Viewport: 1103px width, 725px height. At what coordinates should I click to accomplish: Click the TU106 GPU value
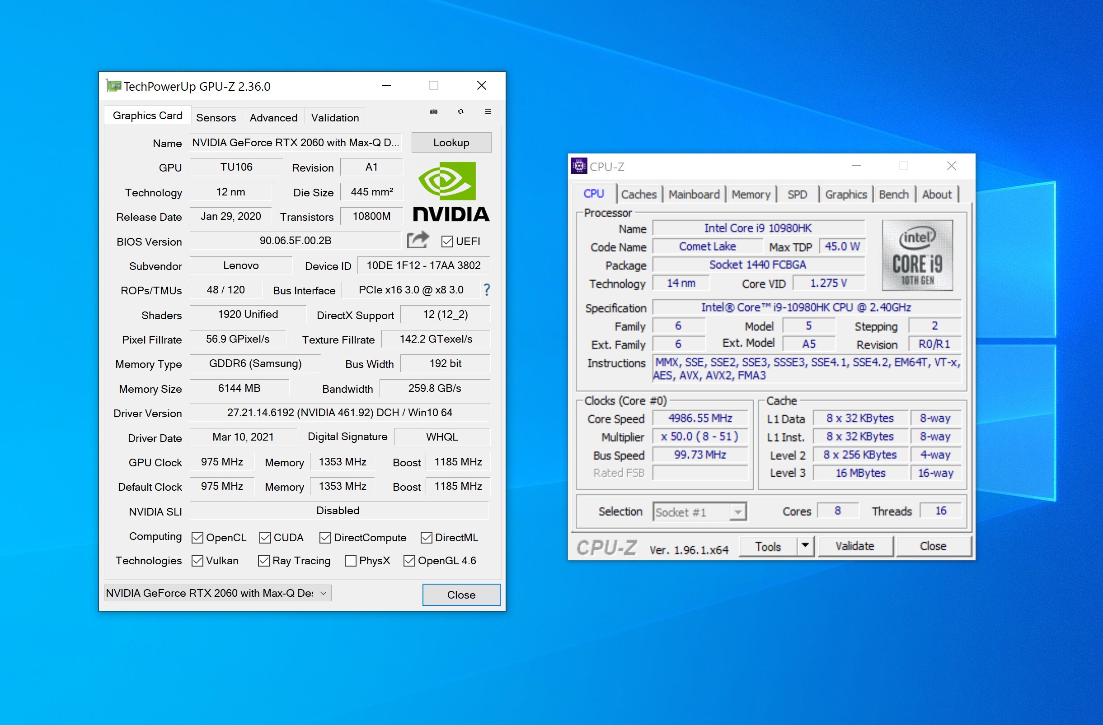point(236,167)
